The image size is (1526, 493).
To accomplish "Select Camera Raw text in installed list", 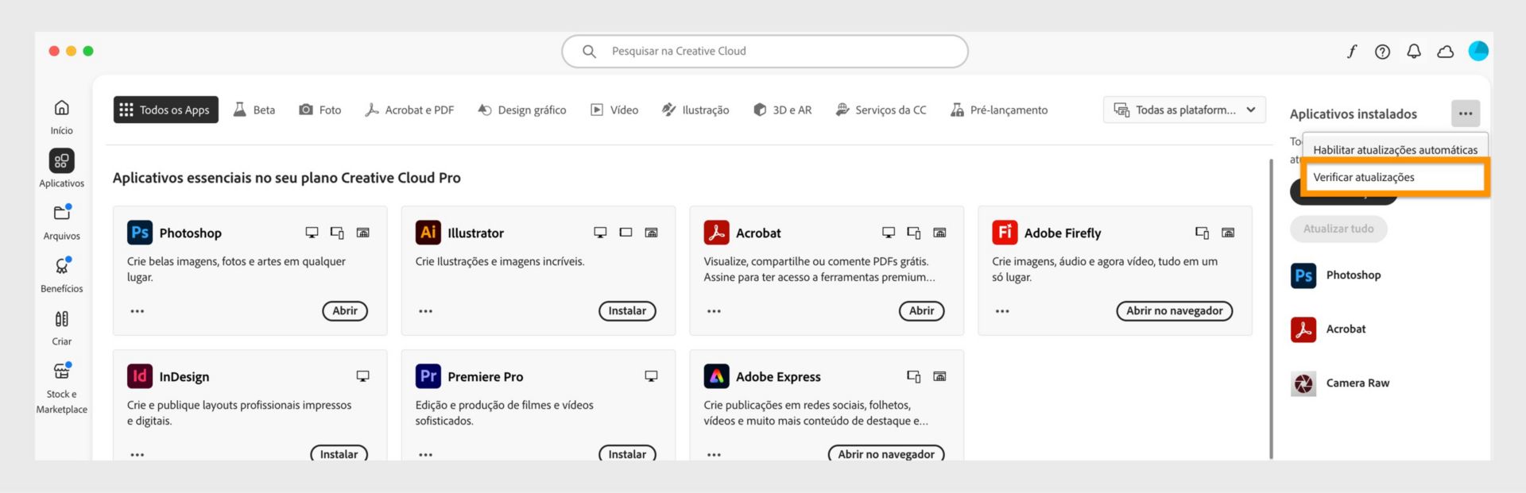I will click(1358, 383).
